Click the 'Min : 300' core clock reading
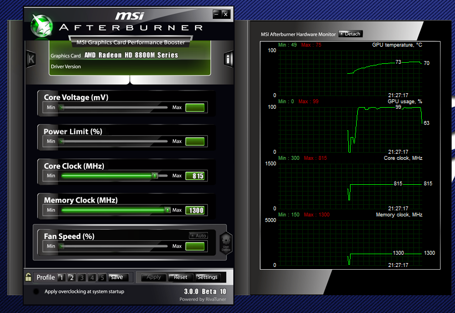 (x=289, y=158)
